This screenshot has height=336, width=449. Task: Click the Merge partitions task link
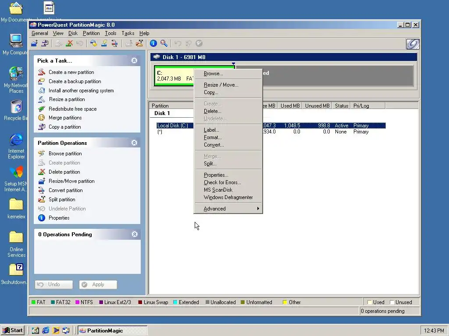tap(65, 118)
